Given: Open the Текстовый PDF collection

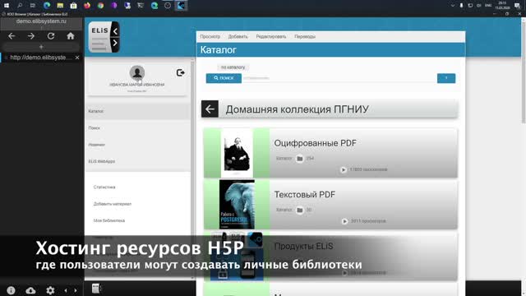Looking at the screenshot, I should click(x=305, y=194).
